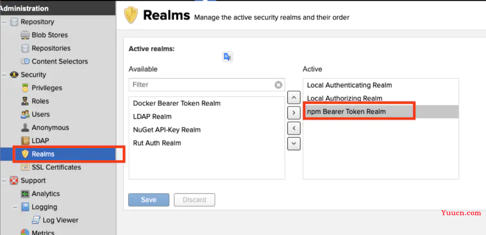Collapse the Support tree node
The width and height of the screenshot is (486, 235).
[3, 180]
